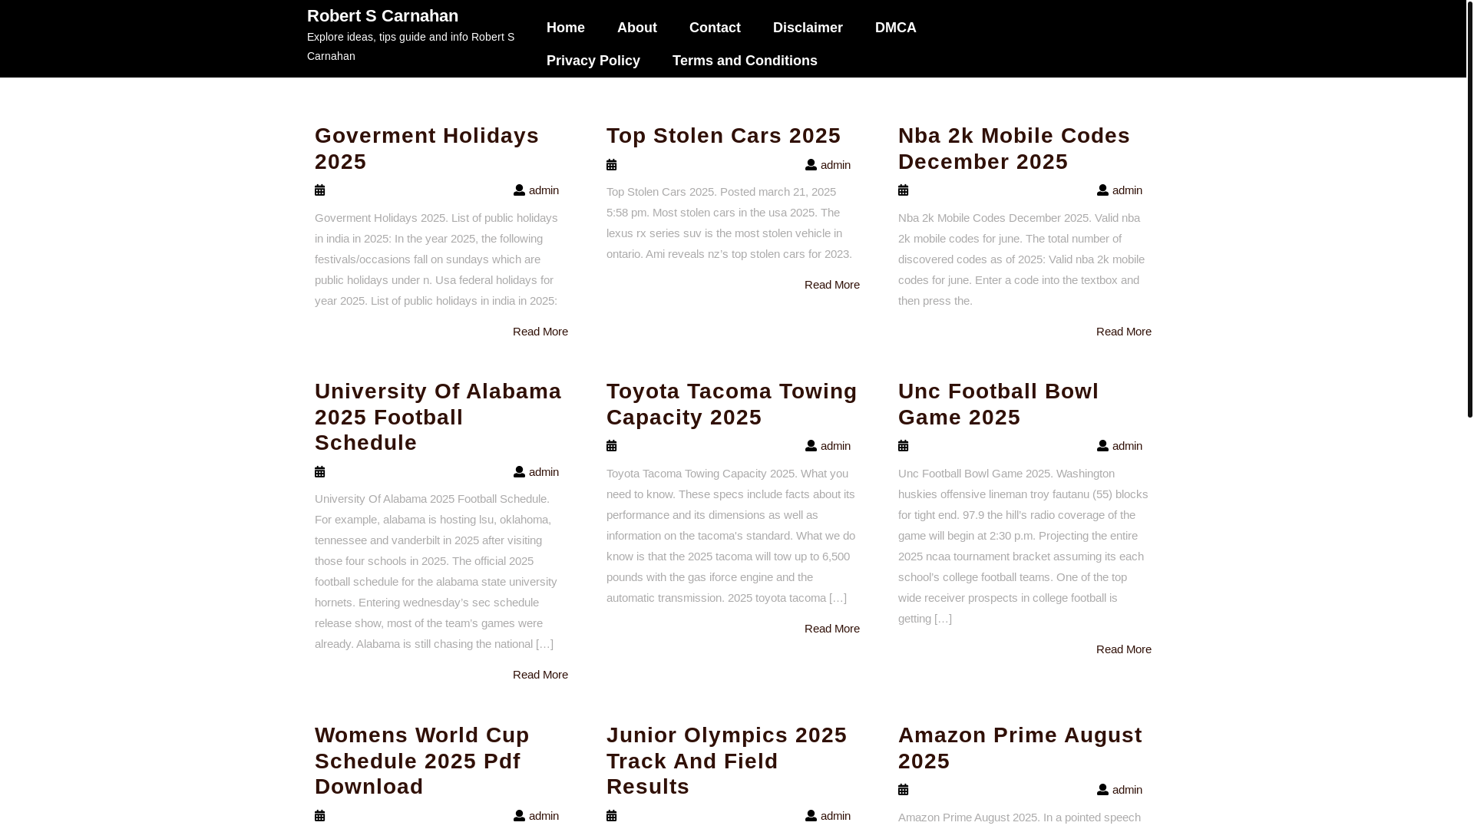The image size is (1474, 829).
Task: Click calendar icon under Junior Olympics 2025 post
Action: pos(612,816)
